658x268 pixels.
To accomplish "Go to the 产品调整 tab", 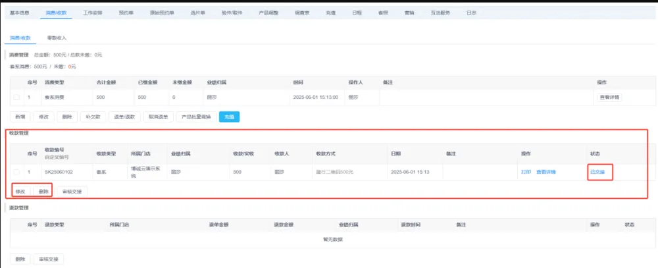I will point(270,13).
